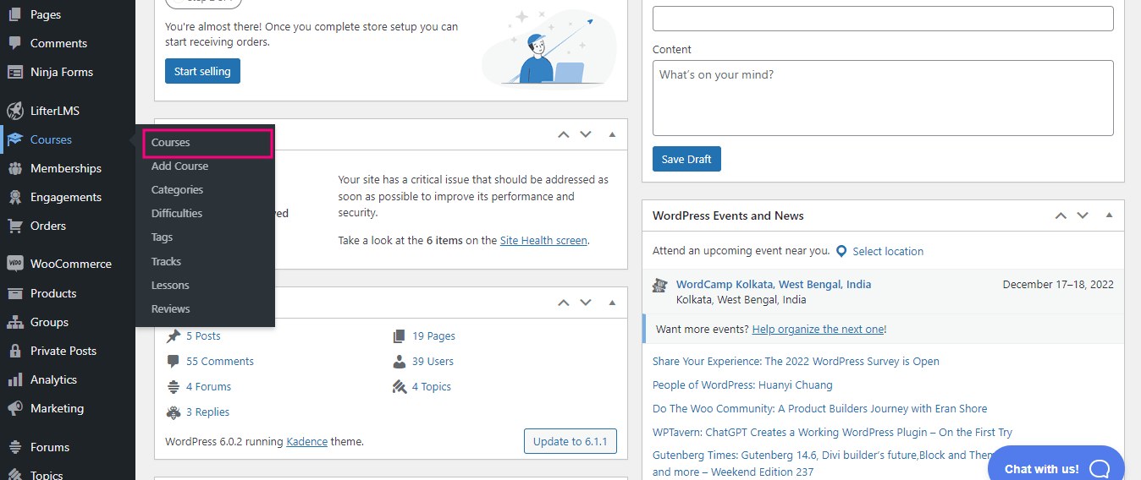Screen dimensions: 1141x480
Task: Open the Do The Woo Community link
Action: [x=819, y=408]
